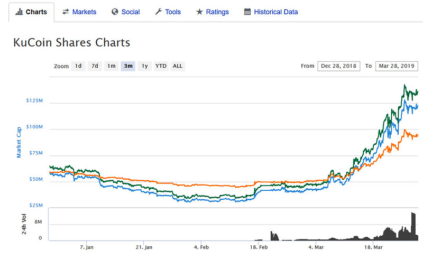
Task: Choose the 1y zoom range
Action: (144, 66)
